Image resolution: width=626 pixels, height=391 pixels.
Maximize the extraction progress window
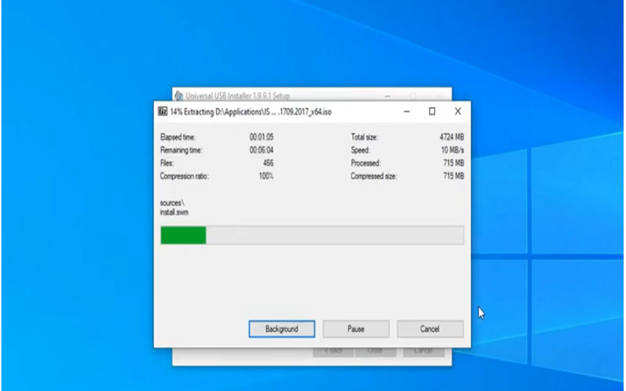(x=432, y=111)
